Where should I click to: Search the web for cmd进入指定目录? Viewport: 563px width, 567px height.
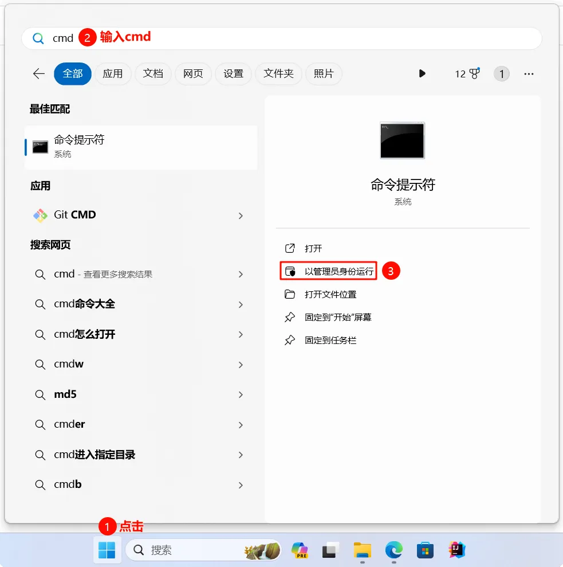[x=95, y=455]
